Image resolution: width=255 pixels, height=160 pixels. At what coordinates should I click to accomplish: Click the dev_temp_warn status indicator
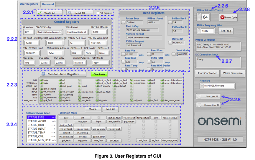click(x=162, y=100)
